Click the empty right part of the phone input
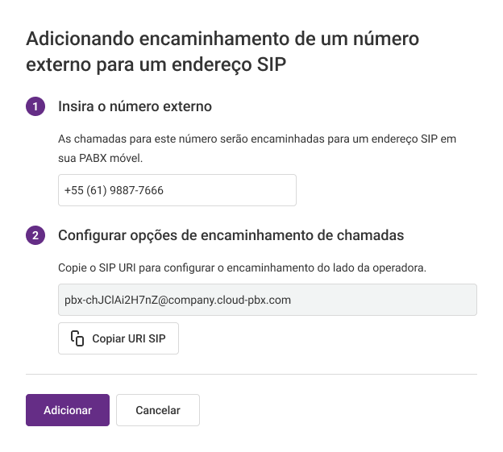This screenshot has width=503, height=452. (231, 190)
